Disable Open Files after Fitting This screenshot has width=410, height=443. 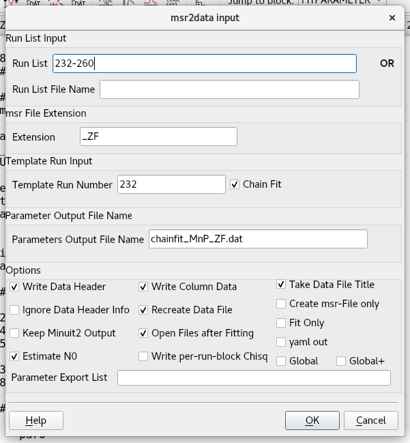(144, 333)
